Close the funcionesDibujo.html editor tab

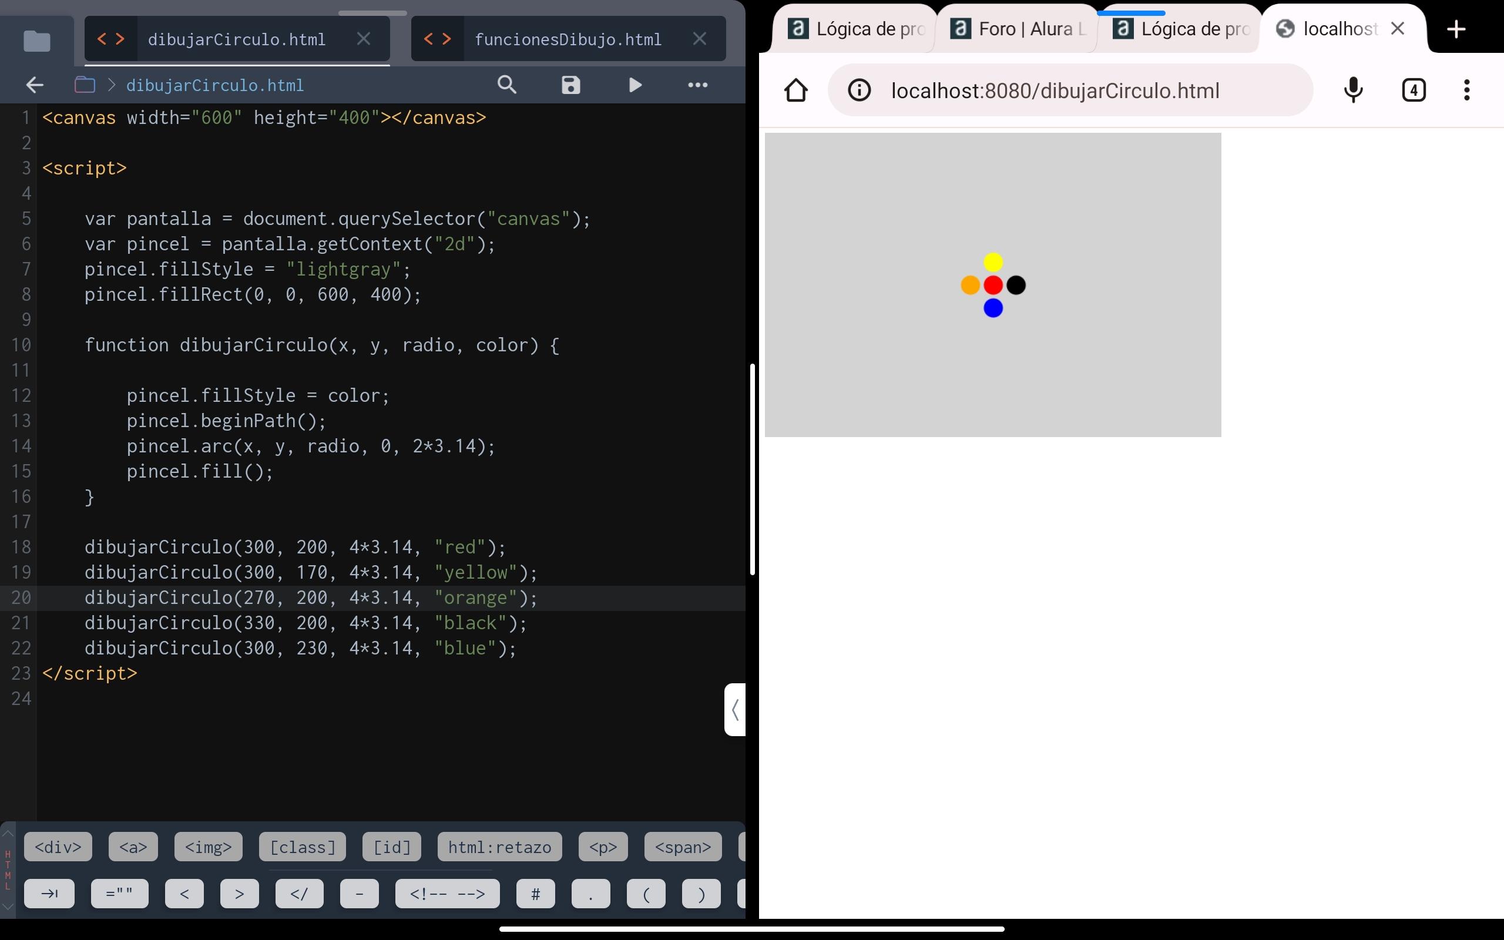[x=699, y=39]
